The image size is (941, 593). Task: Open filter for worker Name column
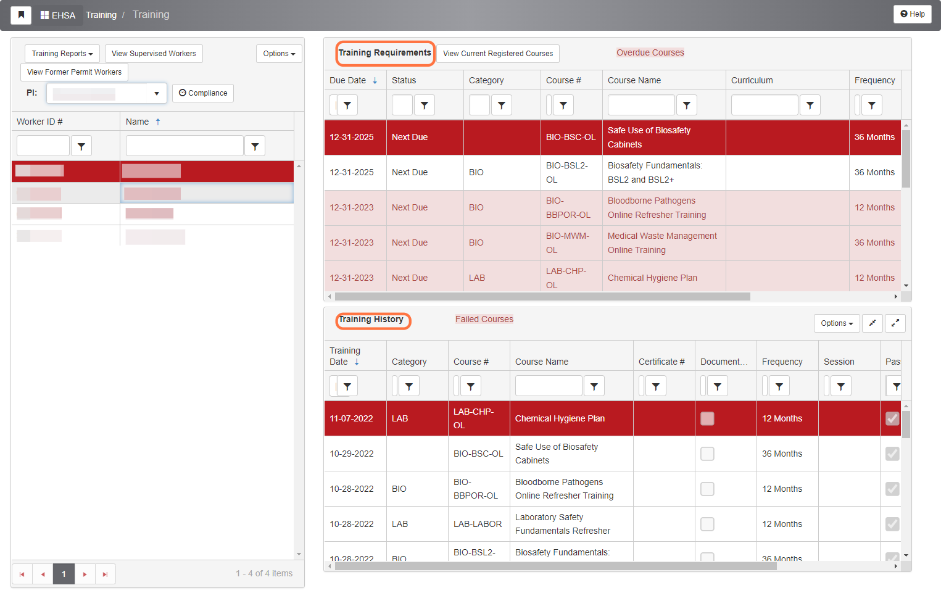tap(255, 146)
